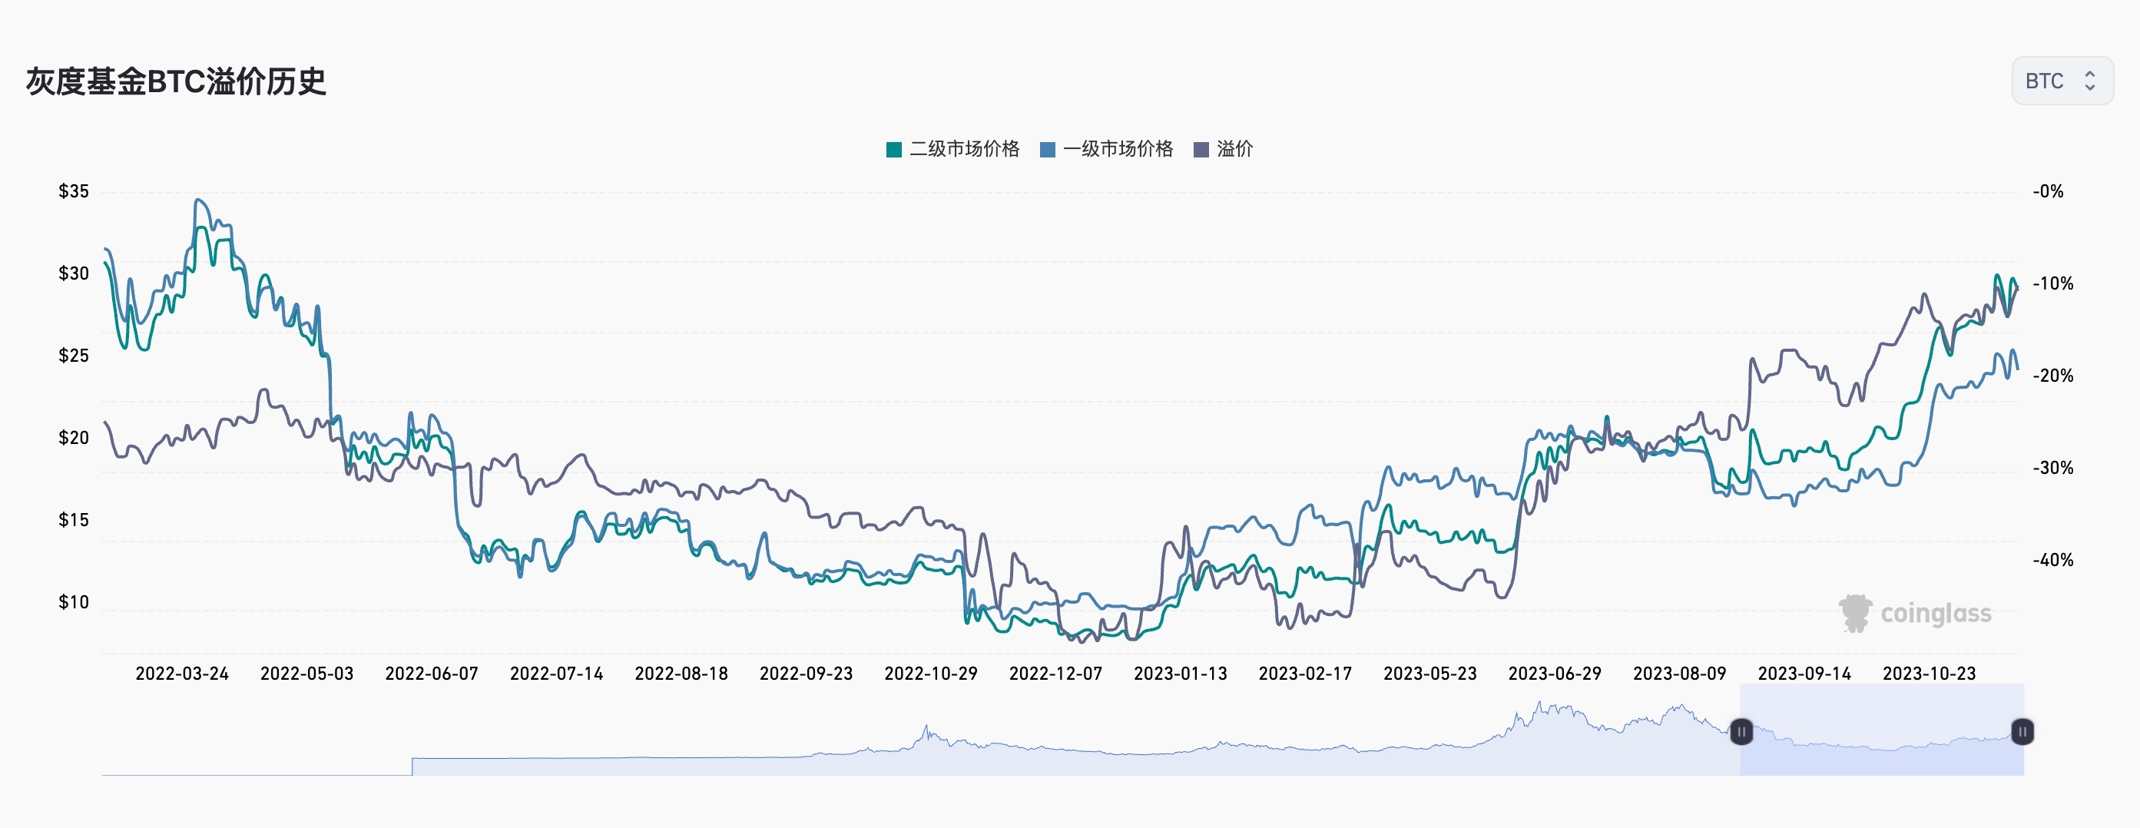Screen dimensions: 2140x828
Task: Click the -30% premium axis label
Action: (2052, 468)
